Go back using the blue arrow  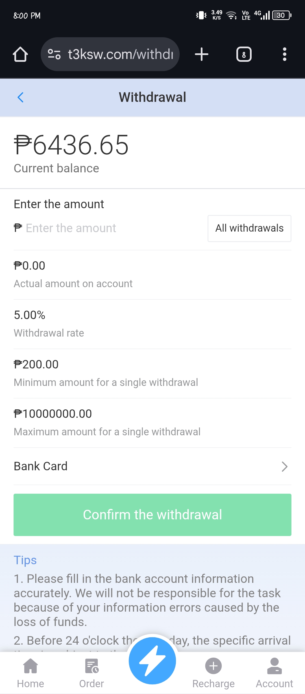[20, 97]
